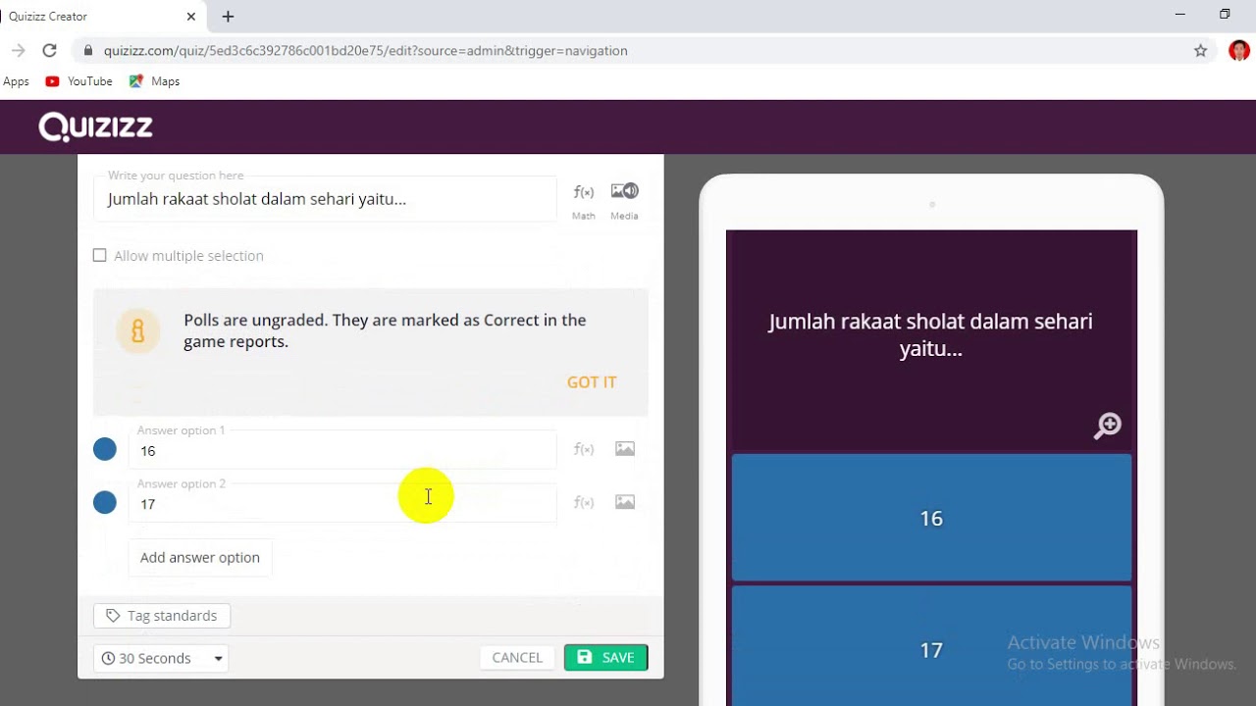Cancel editing the question
This screenshot has width=1256, height=706.
pos(517,658)
